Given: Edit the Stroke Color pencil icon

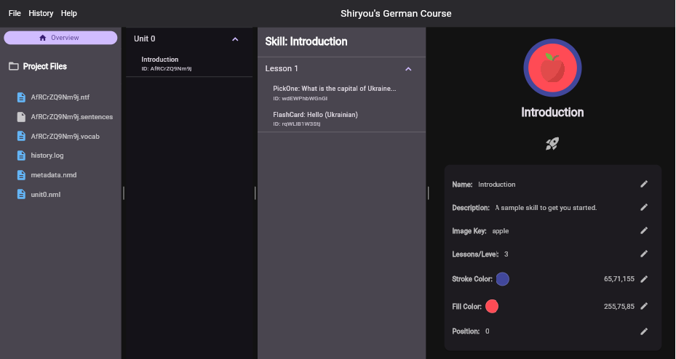Looking at the screenshot, I should [x=643, y=279].
